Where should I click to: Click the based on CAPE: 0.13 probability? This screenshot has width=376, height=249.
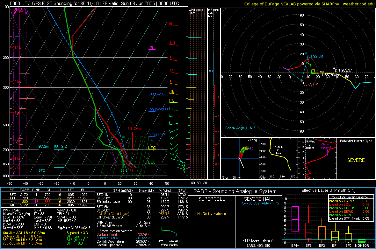(x=349, y=201)
